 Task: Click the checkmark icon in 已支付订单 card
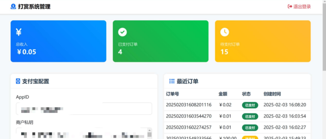click(x=122, y=32)
